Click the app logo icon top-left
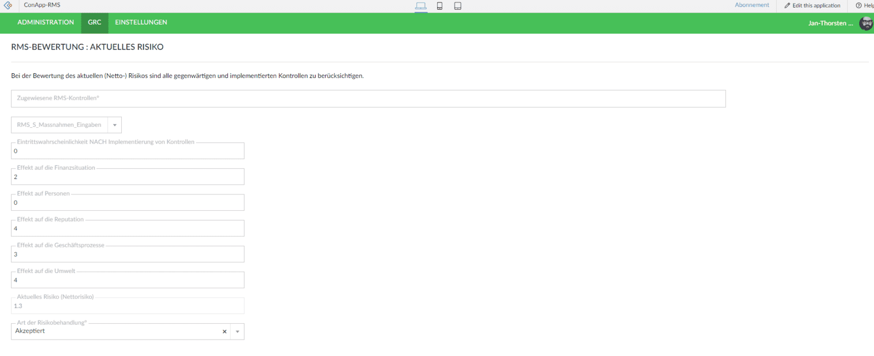Image resolution: width=874 pixels, height=356 pixels. [8, 5]
